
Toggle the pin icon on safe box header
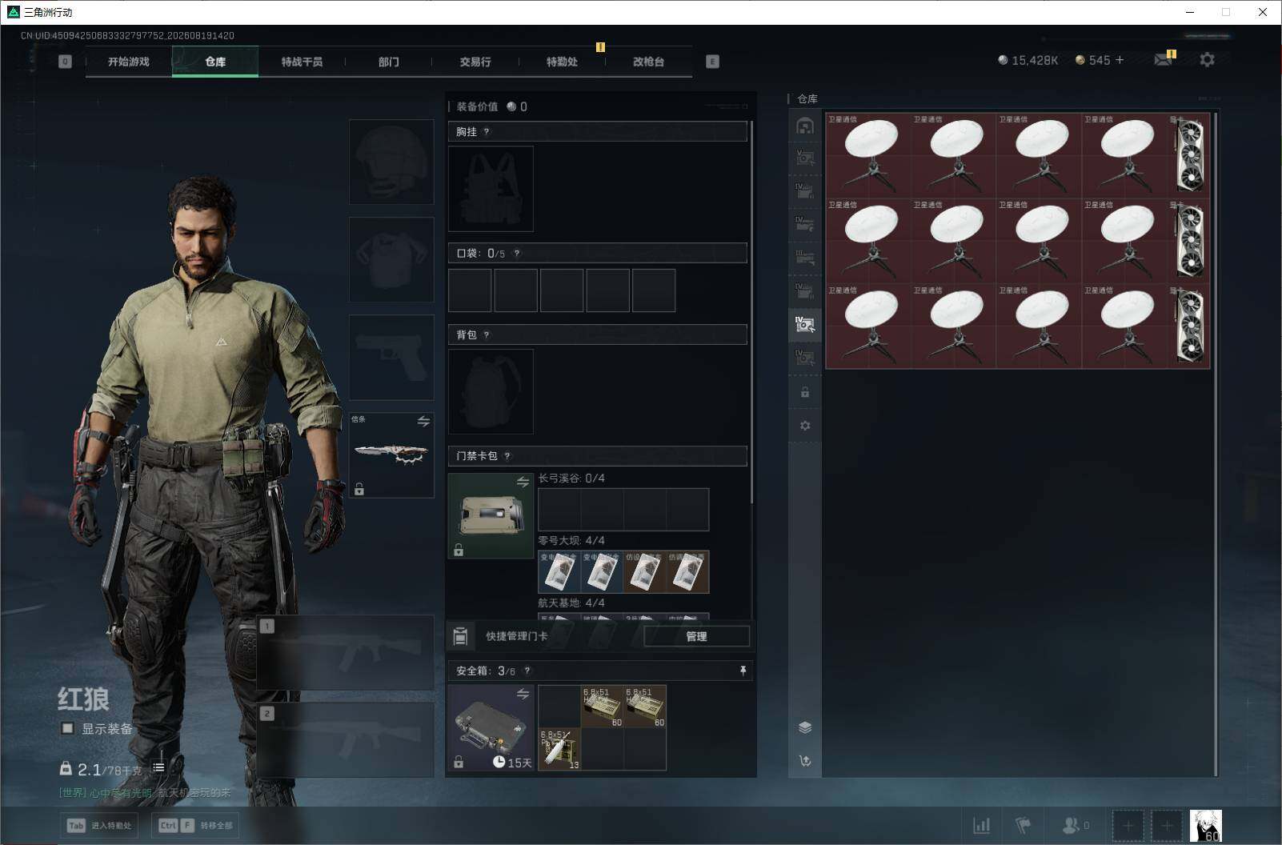(743, 671)
